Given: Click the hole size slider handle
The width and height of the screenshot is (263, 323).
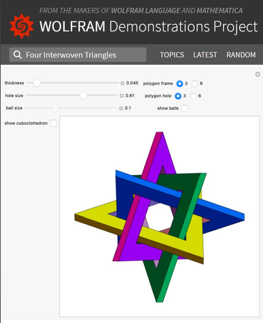Looking at the screenshot, I should coord(83,96).
